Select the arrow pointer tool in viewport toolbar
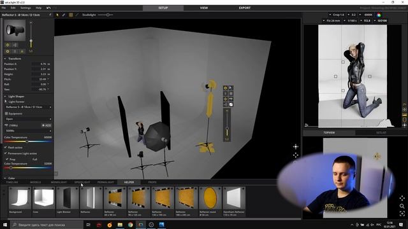This screenshot has width=408, height=229. click(57, 15)
